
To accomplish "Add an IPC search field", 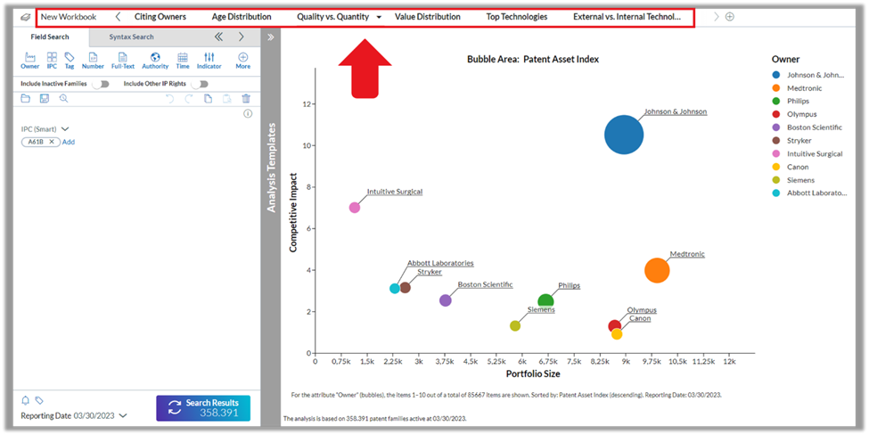I will (x=52, y=61).
